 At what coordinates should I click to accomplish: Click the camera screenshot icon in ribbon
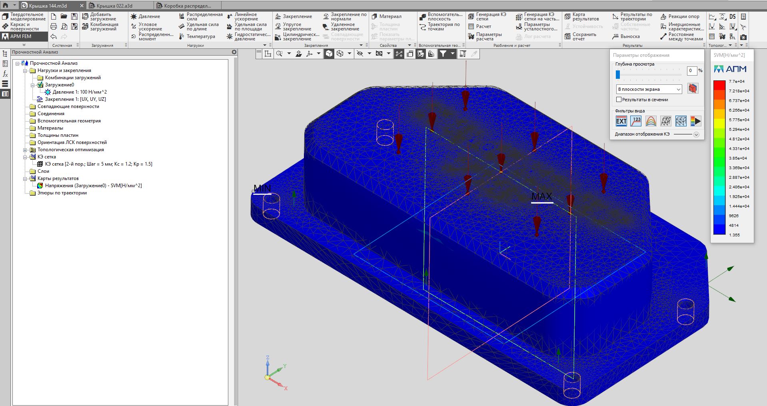tap(743, 37)
